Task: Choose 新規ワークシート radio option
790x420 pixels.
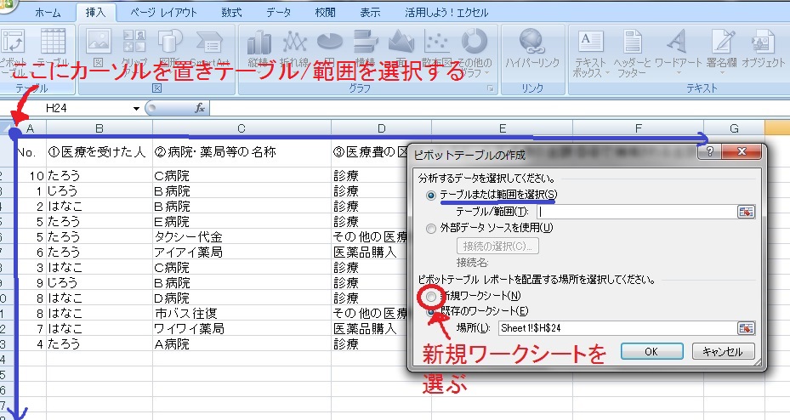Action: (x=431, y=297)
